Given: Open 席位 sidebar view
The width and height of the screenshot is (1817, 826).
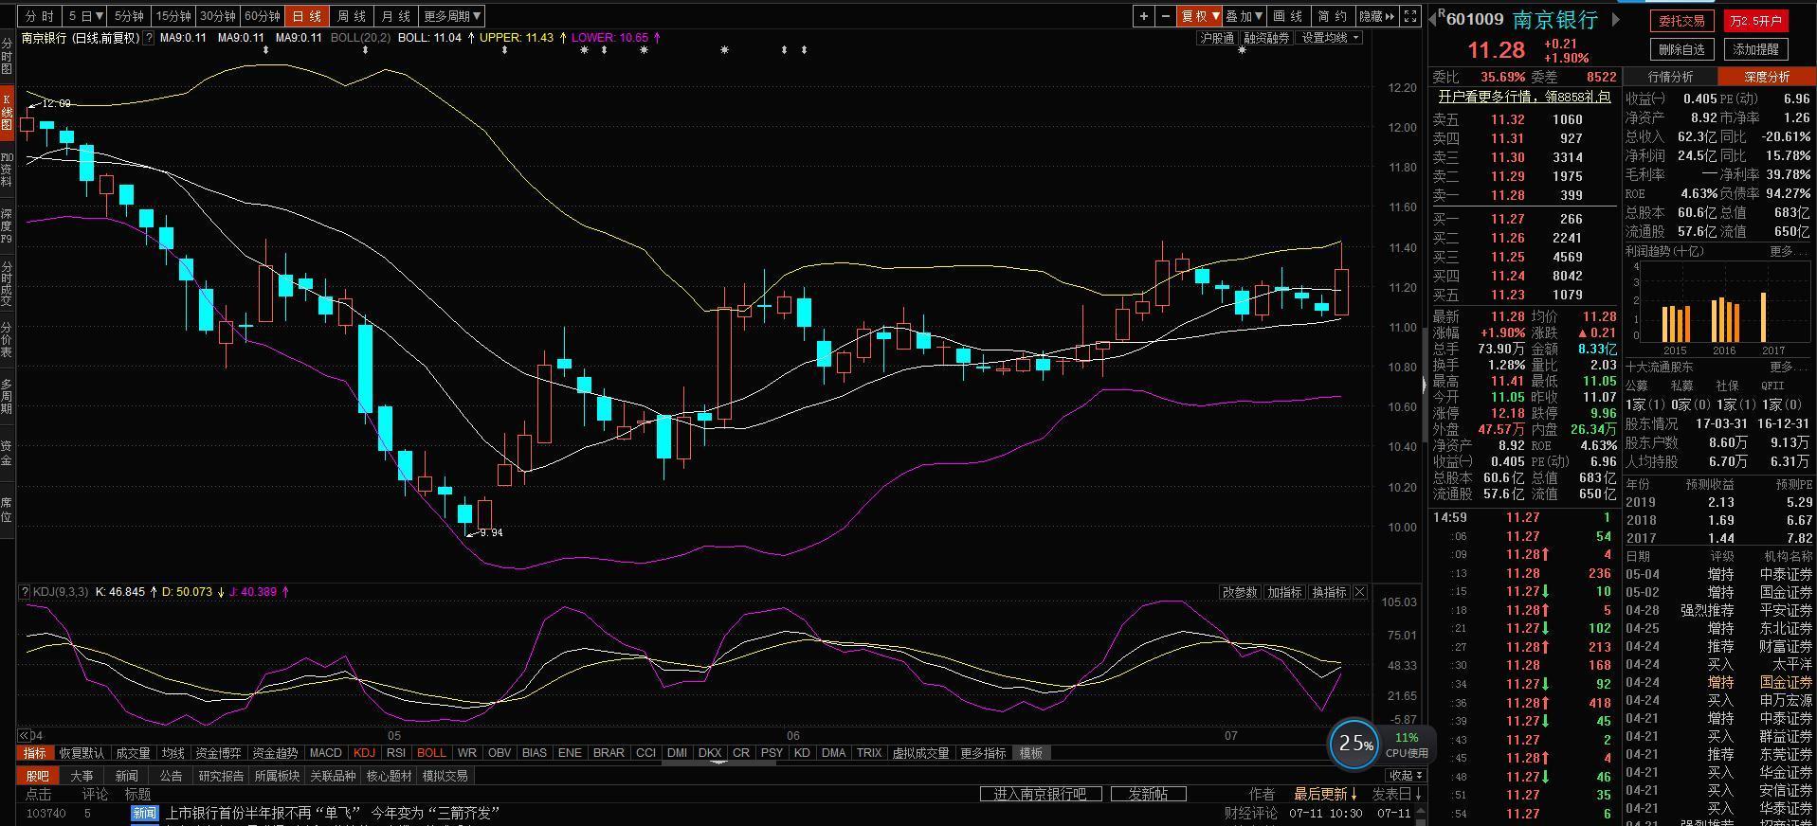Looking at the screenshot, I should point(7,509).
